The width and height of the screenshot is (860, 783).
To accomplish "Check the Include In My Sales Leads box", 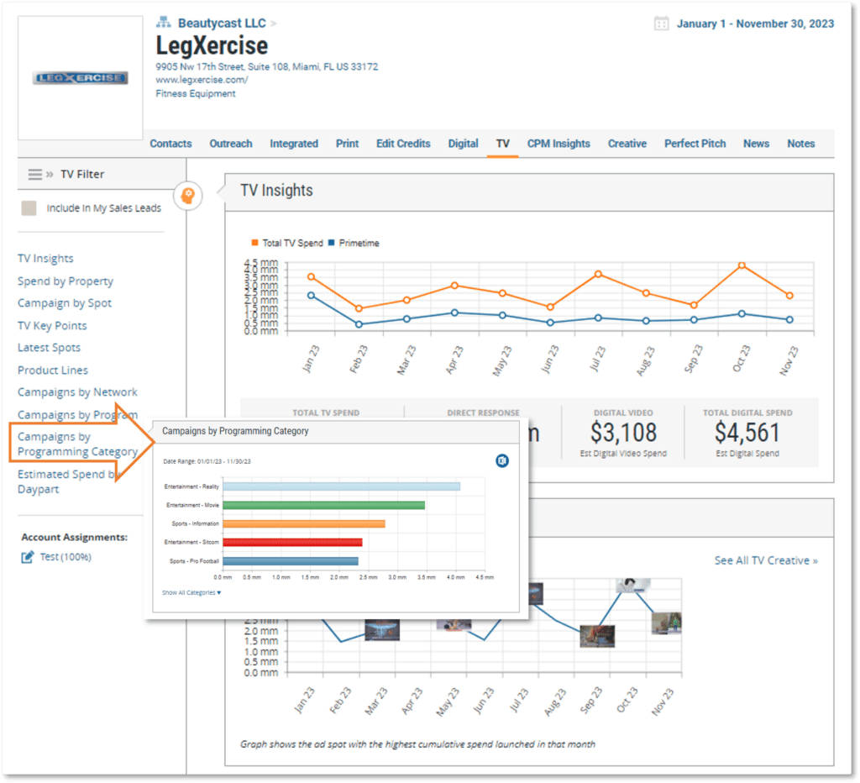I will tap(29, 208).
